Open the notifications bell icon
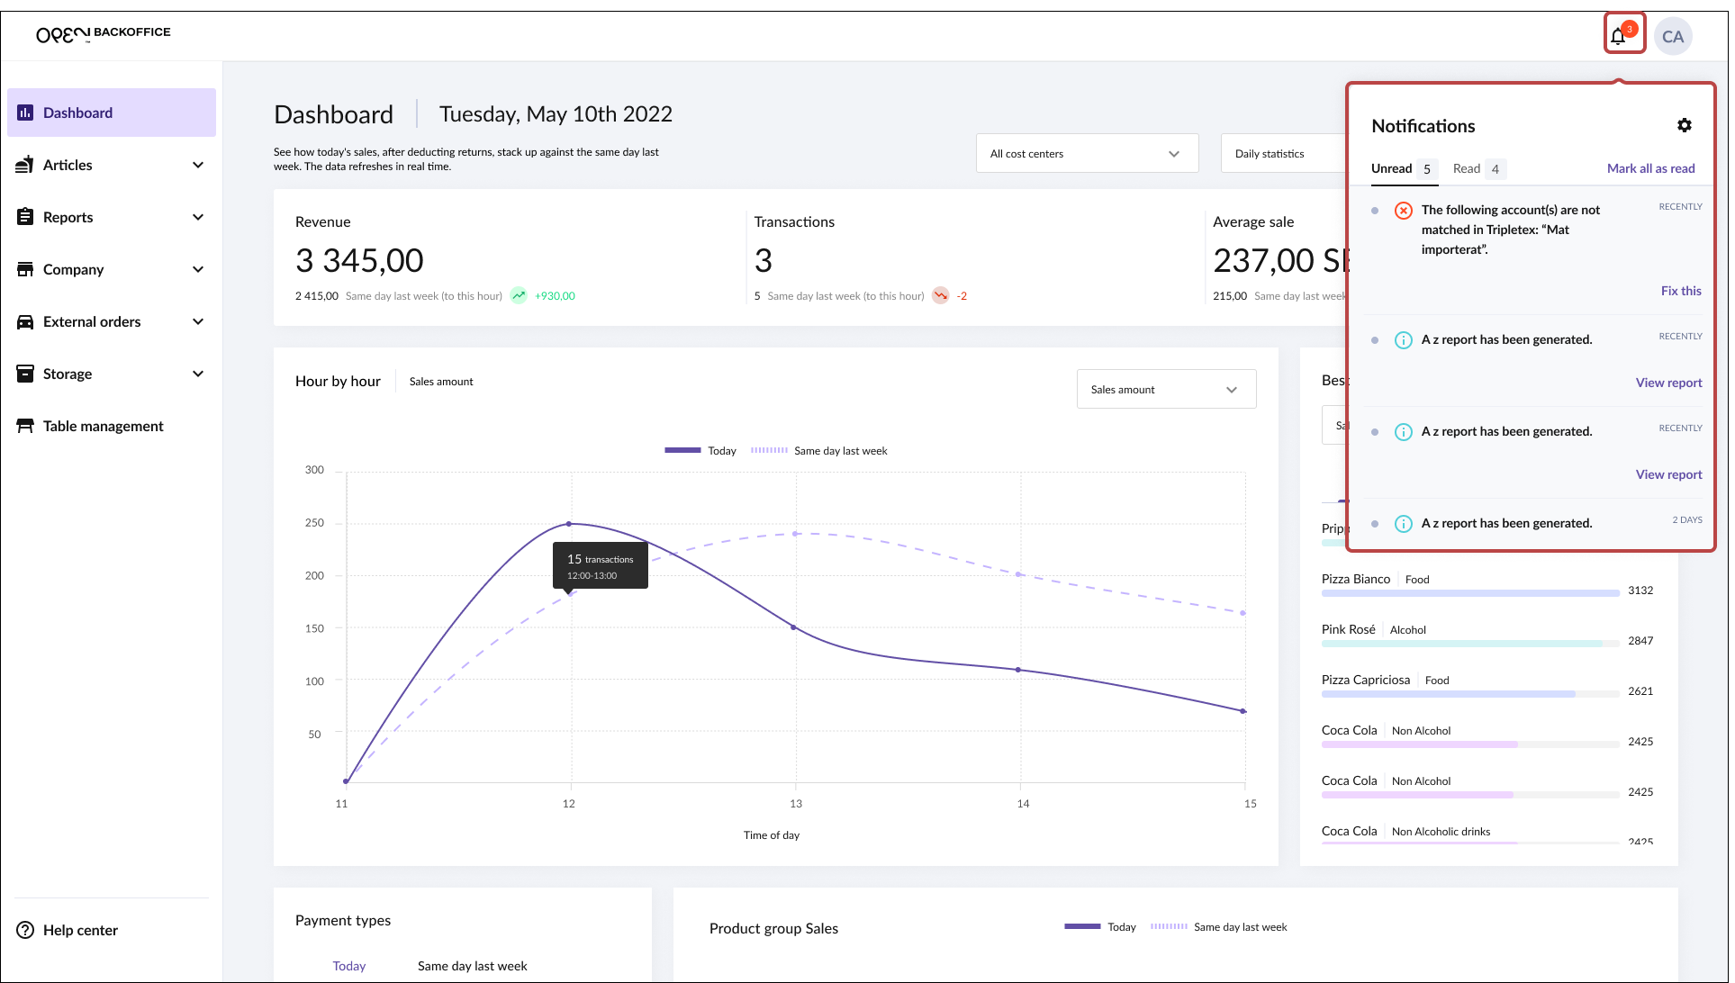Screen dimensions: 1735x983 click(x=1619, y=36)
